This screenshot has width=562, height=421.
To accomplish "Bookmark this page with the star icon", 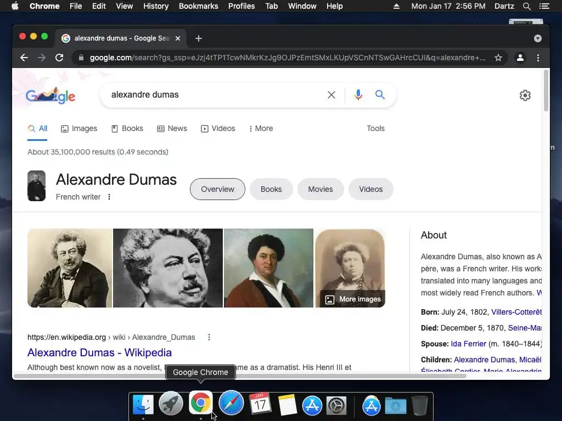I will pos(498,58).
